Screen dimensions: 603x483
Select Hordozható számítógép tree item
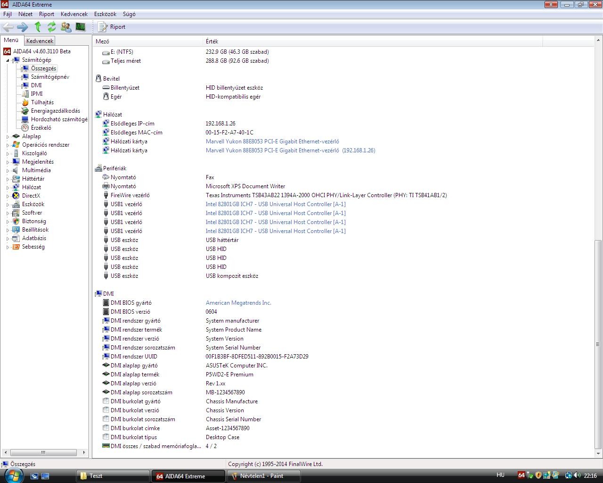pos(59,119)
